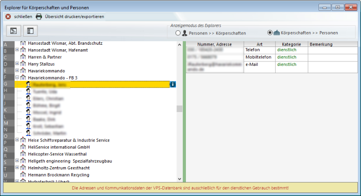
Task: Click building icon of Helicopter-Service Wasserthal
Action: [23, 154]
